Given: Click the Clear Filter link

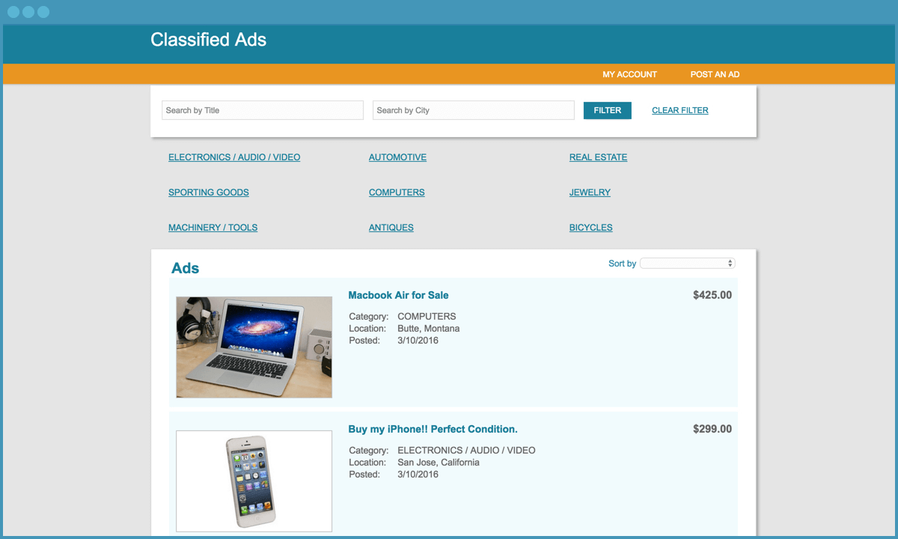Looking at the screenshot, I should point(679,110).
